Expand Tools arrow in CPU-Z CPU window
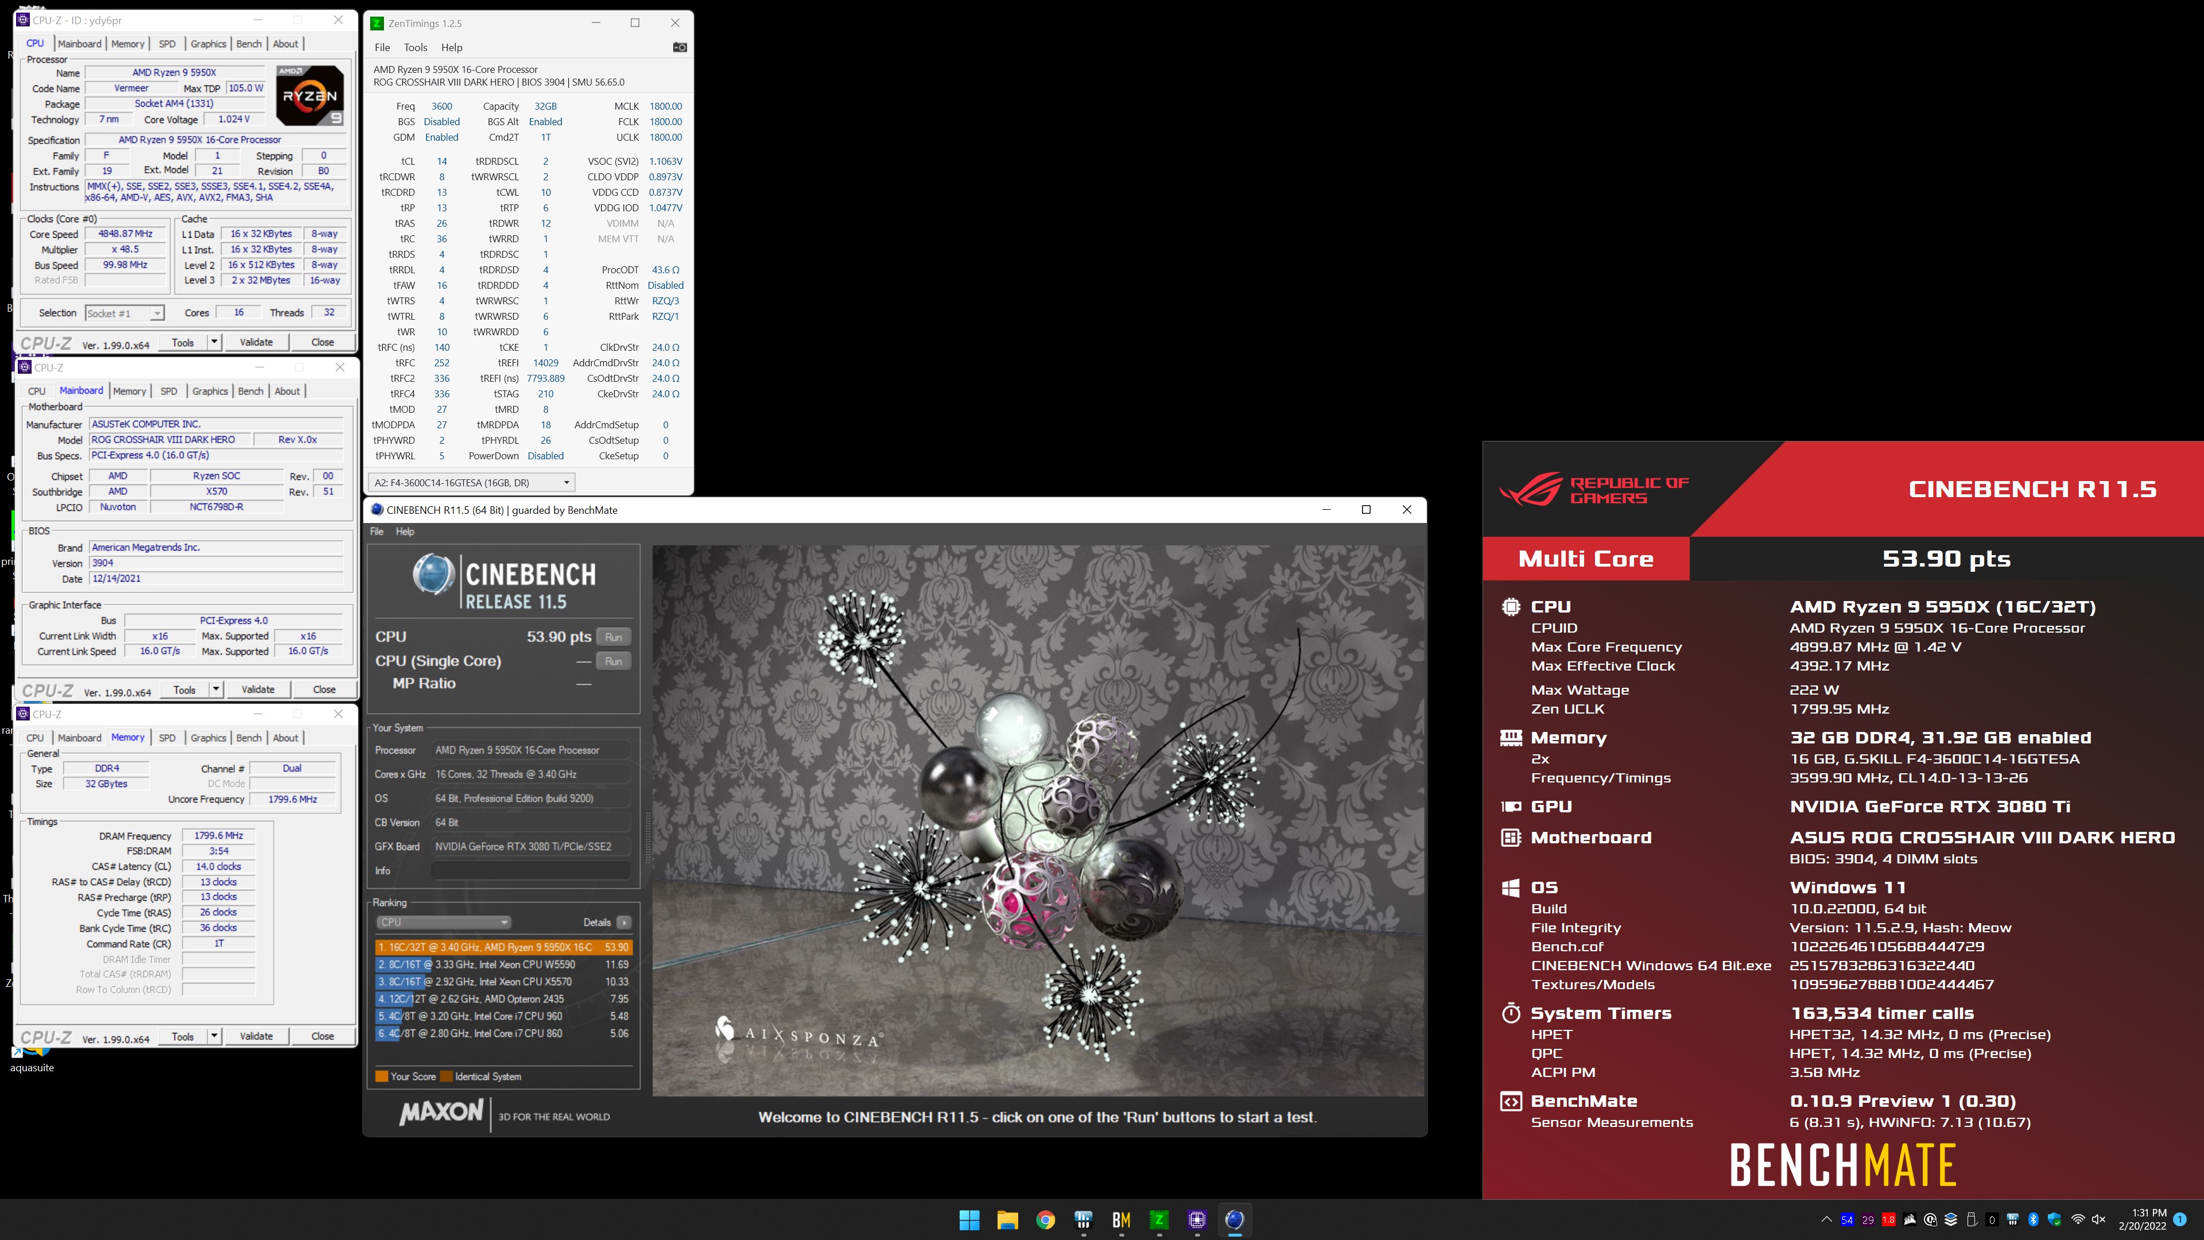Image resolution: width=2204 pixels, height=1240 pixels. [x=214, y=342]
